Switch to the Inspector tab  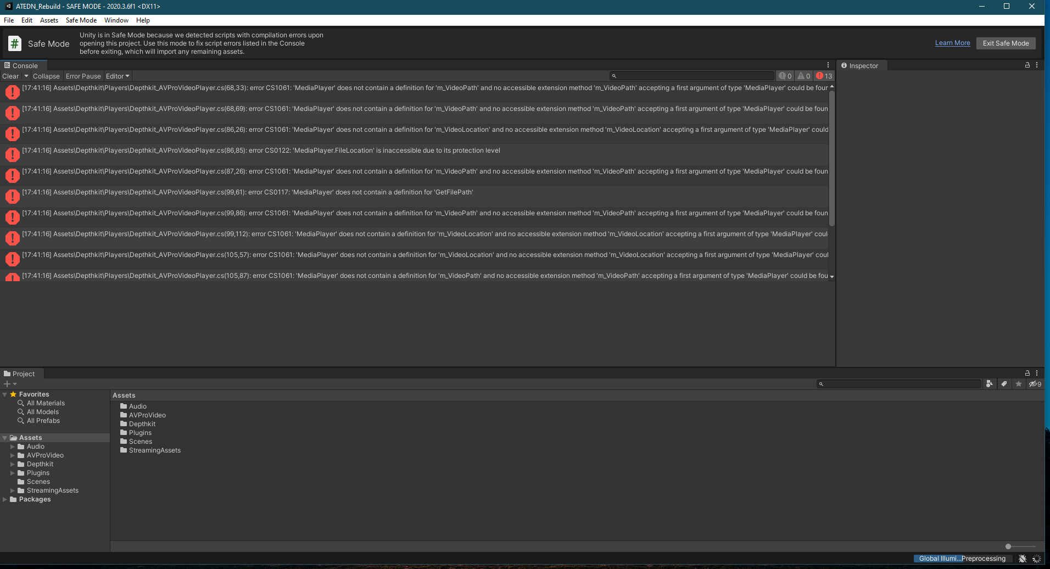[x=860, y=65]
